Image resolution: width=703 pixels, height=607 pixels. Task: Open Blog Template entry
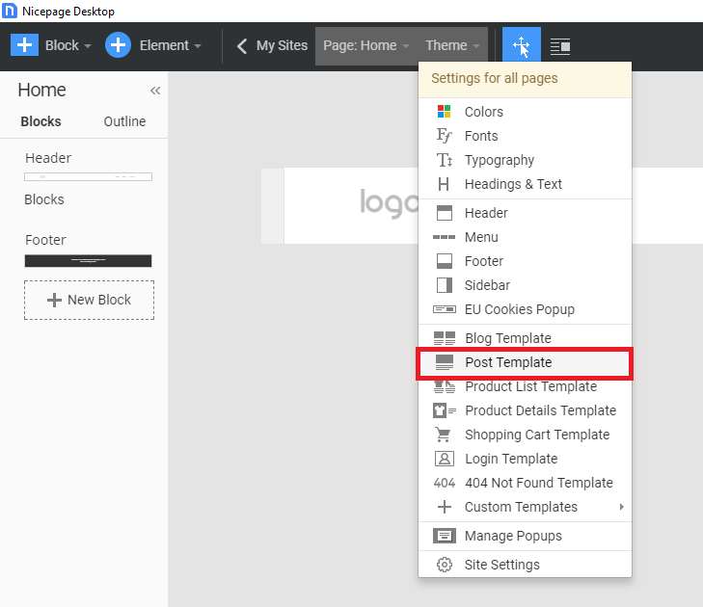(525, 338)
